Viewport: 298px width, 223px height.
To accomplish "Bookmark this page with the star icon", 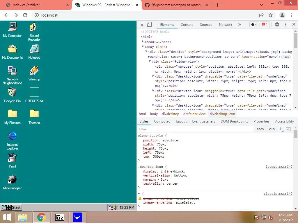I will tap(271, 15).
